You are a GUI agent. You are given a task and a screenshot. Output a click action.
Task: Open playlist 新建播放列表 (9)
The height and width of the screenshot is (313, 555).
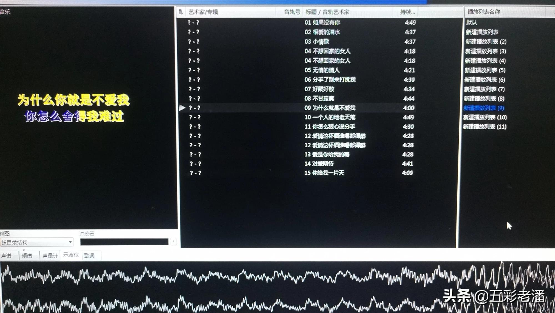(x=484, y=108)
